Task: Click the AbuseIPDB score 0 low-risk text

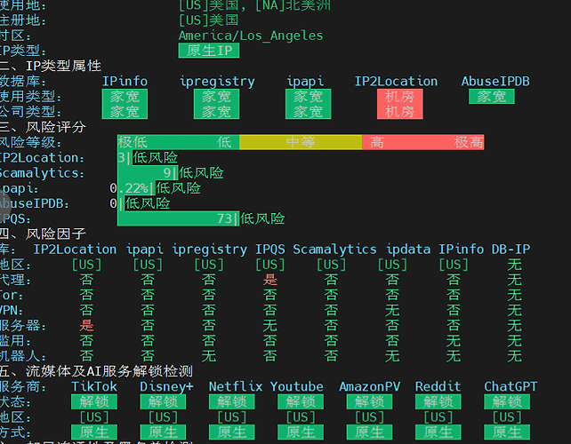Action: click(x=148, y=203)
